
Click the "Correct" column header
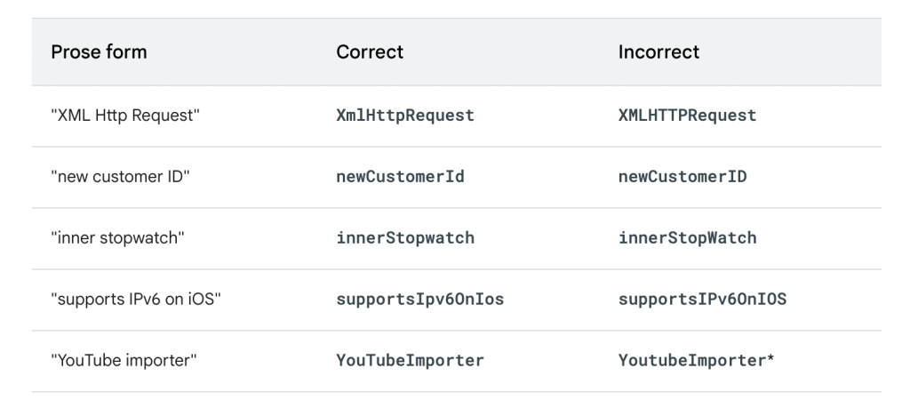(370, 52)
